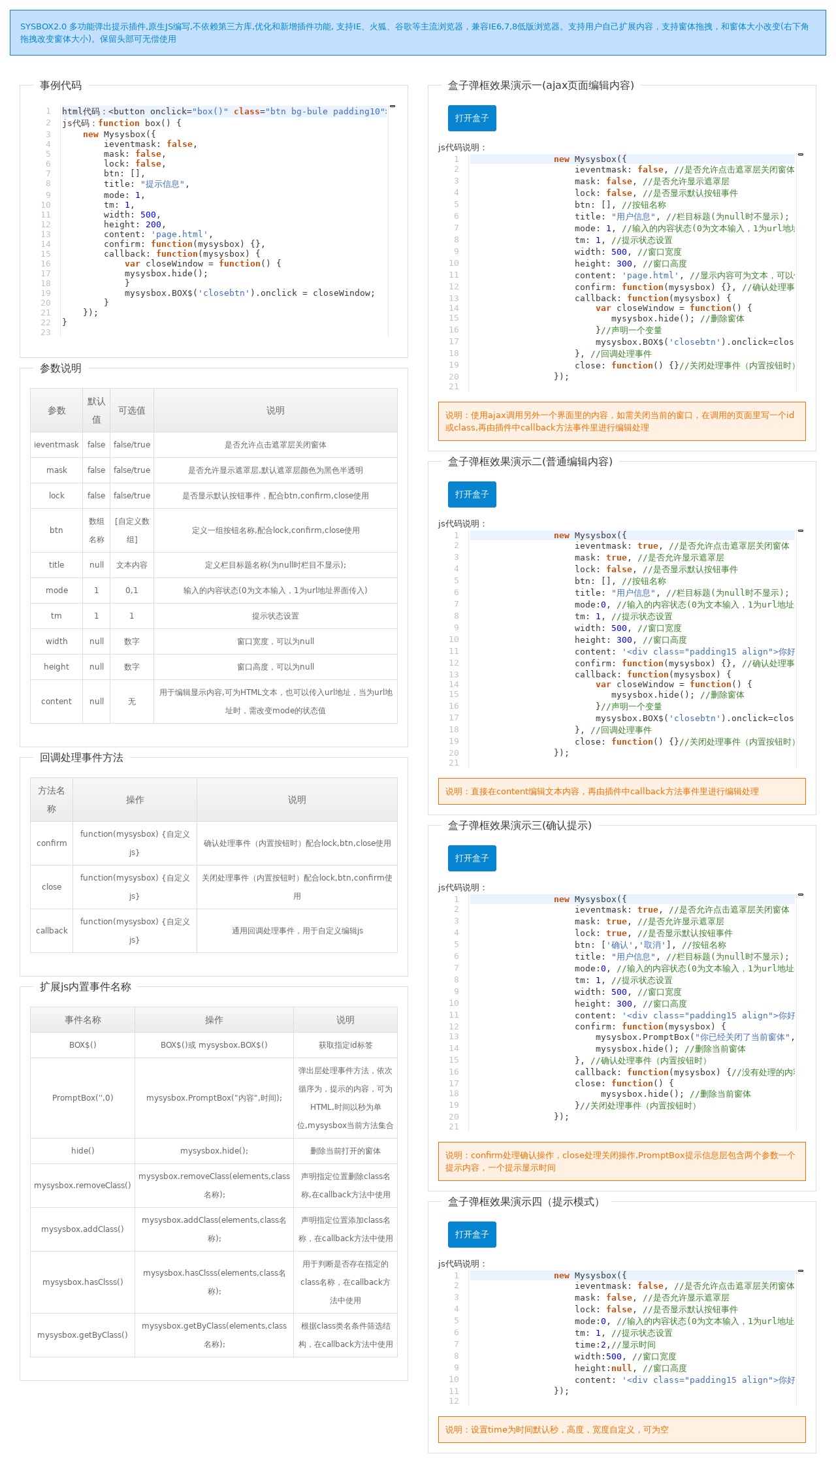Click code toolbar icon in demo one code block

point(801,154)
